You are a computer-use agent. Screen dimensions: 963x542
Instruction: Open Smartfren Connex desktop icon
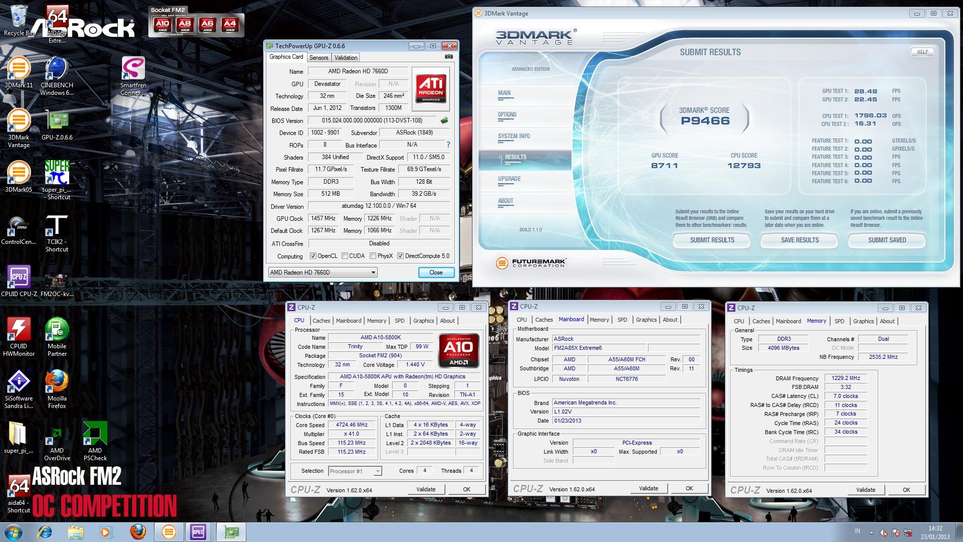[x=133, y=76]
